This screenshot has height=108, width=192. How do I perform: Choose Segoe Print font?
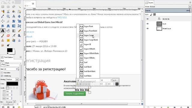click(x=88, y=26)
